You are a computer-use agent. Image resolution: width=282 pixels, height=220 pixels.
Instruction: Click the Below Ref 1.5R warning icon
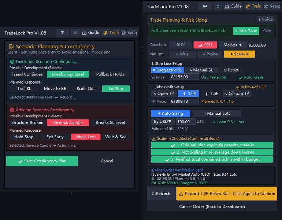click(x=237, y=88)
